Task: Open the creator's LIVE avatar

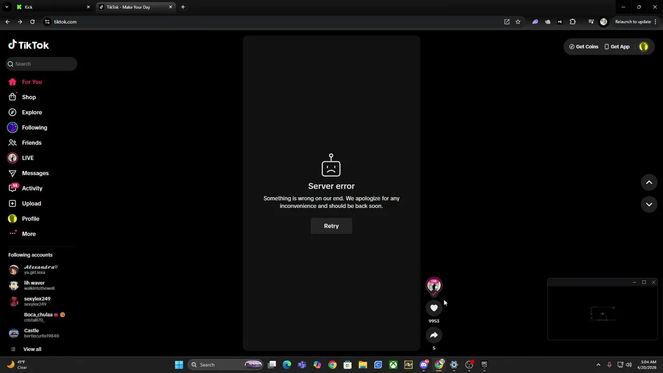Action: click(x=434, y=285)
